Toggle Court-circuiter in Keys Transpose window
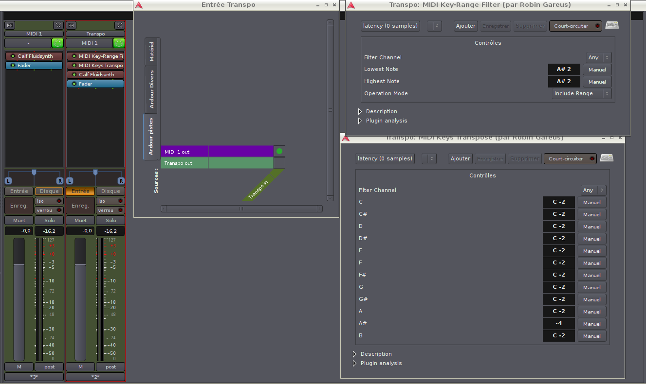Viewport: 646px width, 384px height. pos(570,158)
